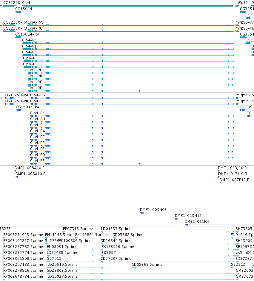254x281 pixels.
Task: Click the 522313 EST label
Action: (238, 265)
